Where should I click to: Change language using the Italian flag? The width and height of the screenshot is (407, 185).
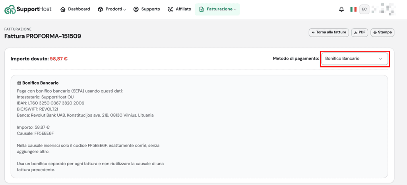pos(353,9)
